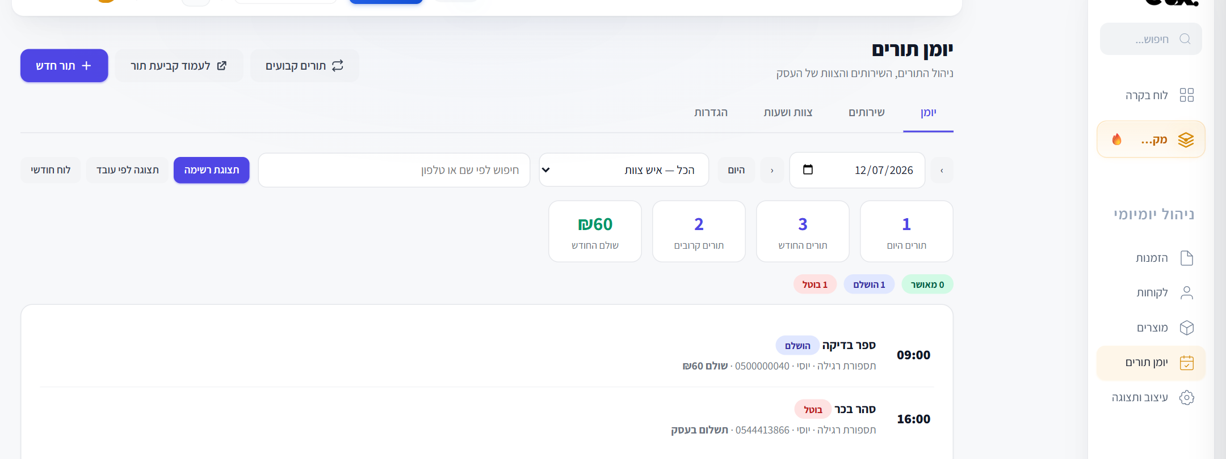Screen dimensions: 1226x459
Task: Go to the next day arrow
Action: (x=772, y=170)
